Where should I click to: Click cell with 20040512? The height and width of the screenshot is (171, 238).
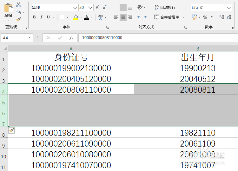[197, 78]
